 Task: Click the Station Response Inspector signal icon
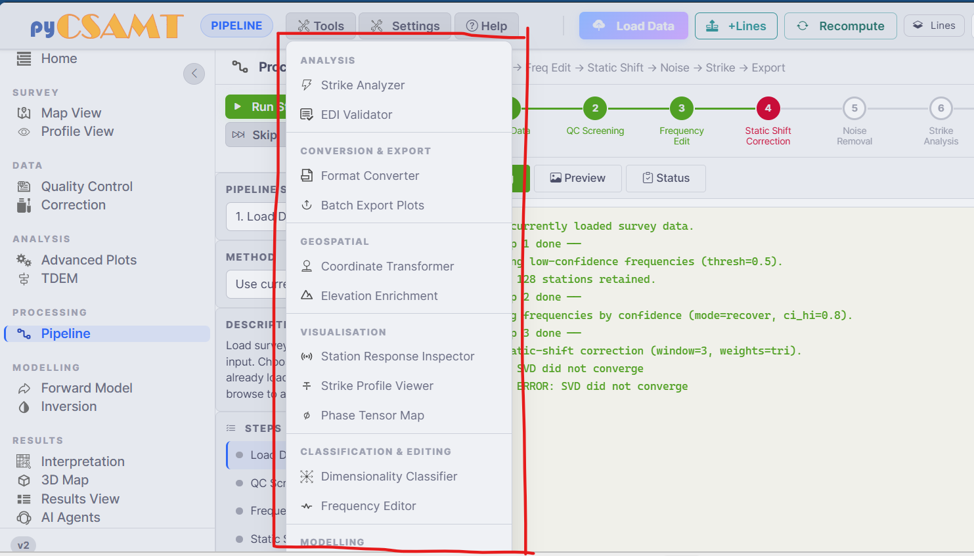click(306, 356)
